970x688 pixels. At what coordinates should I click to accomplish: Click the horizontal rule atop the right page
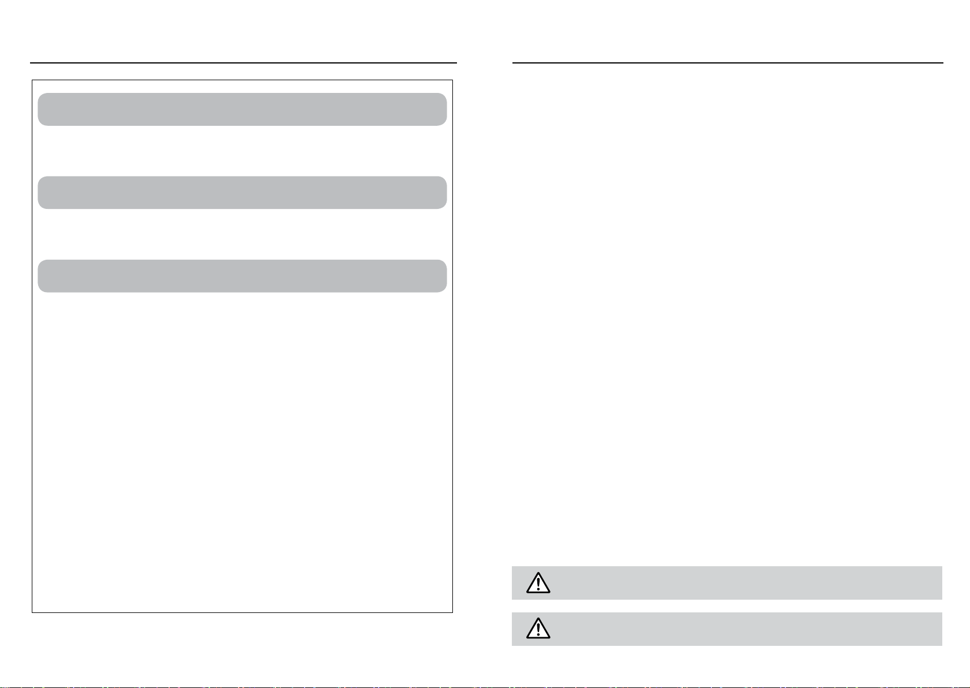[728, 62]
